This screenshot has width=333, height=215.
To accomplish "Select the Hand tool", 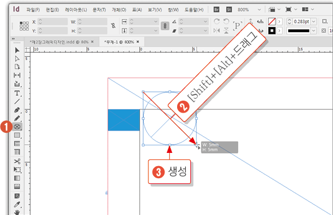I will pyautogui.click(x=17, y=212).
